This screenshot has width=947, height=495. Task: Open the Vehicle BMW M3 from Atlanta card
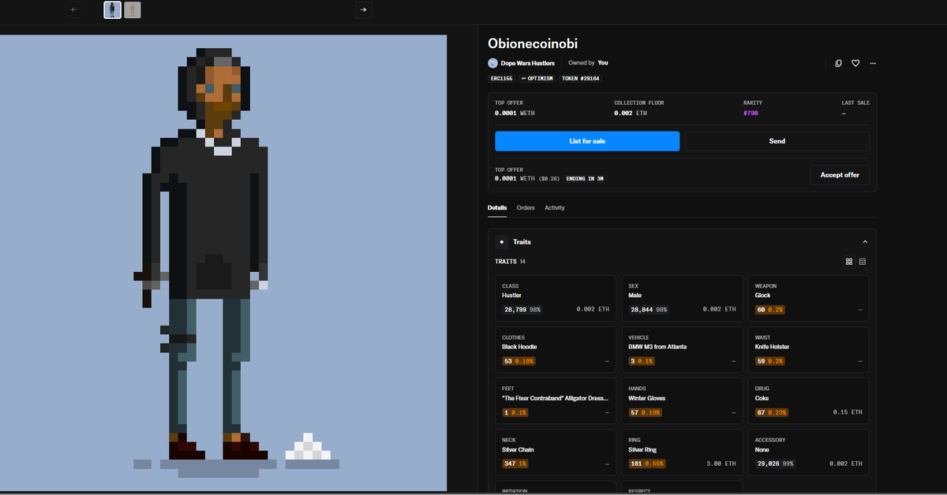(x=682, y=351)
